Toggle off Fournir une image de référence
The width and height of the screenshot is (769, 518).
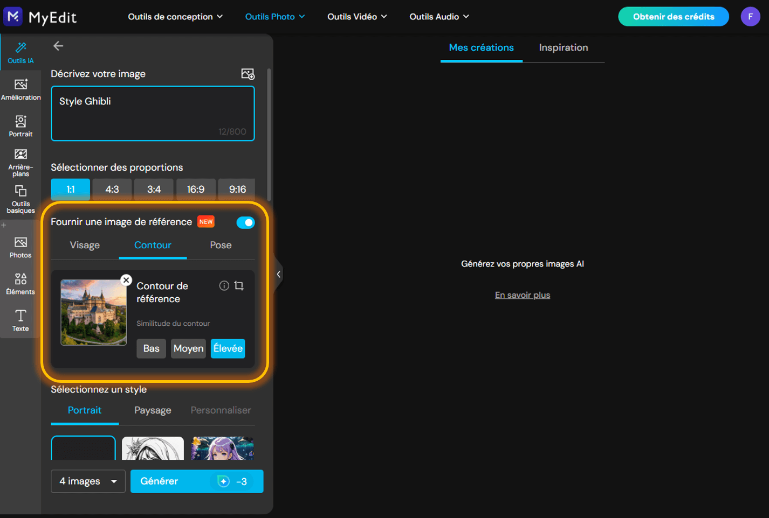pyautogui.click(x=245, y=222)
